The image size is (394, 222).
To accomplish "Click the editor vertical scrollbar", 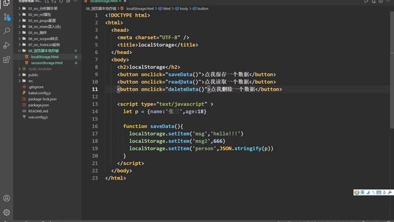I will coord(392,70).
